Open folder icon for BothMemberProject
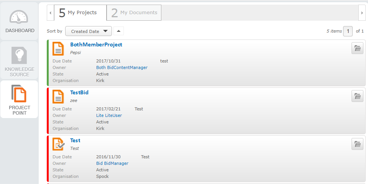 (x=357, y=48)
